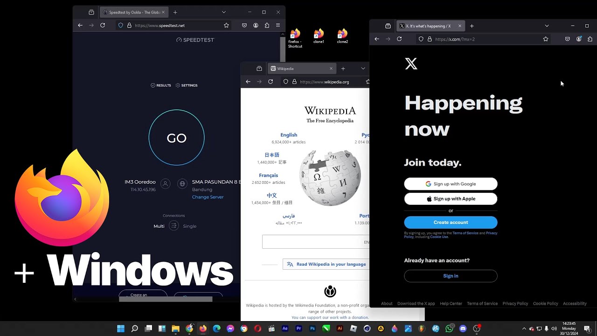The height and width of the screenshot is (336, 597).
Task: Click the Wikimedia Foundation logo
Action: (x=330, y=292)
